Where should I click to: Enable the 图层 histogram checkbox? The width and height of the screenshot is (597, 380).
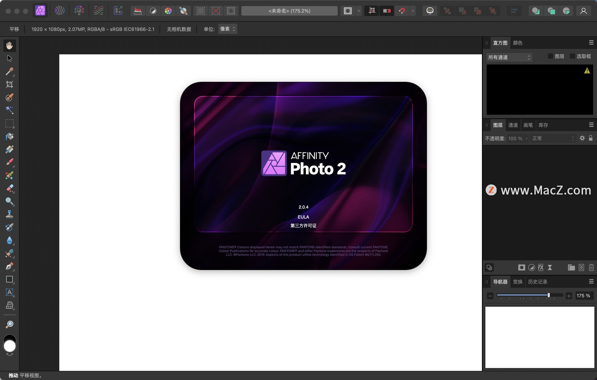[x=550, y=56]
